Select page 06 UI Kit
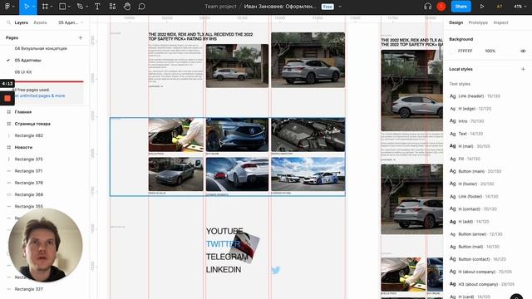This screenshot has height=299, width=532. (x=23, y=72)
